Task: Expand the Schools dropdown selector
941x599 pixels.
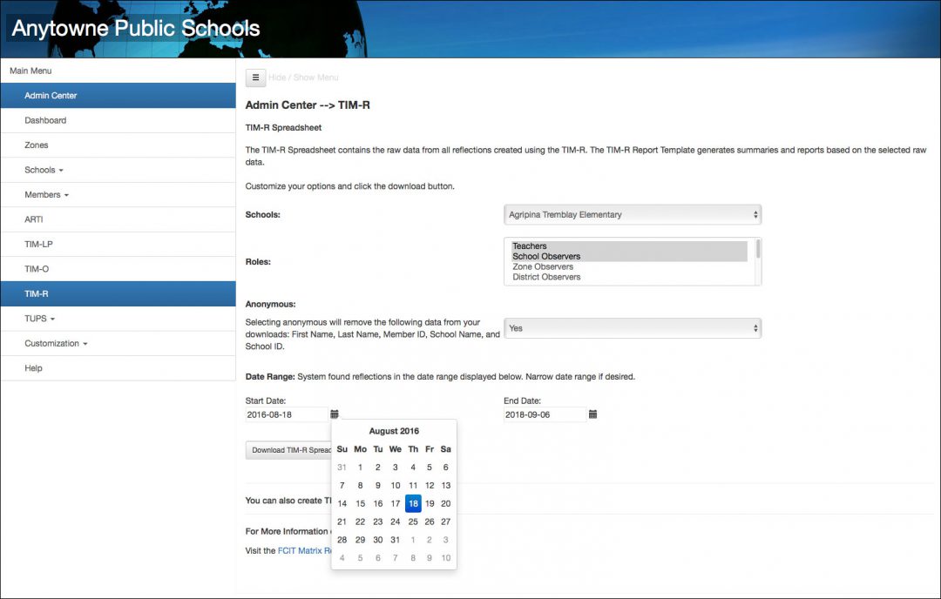Action: point(633,214)
